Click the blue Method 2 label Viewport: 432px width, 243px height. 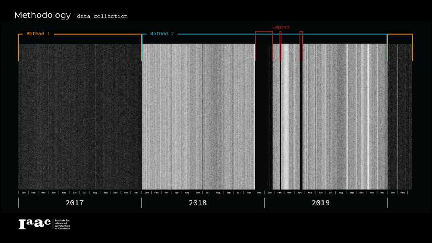162,34
